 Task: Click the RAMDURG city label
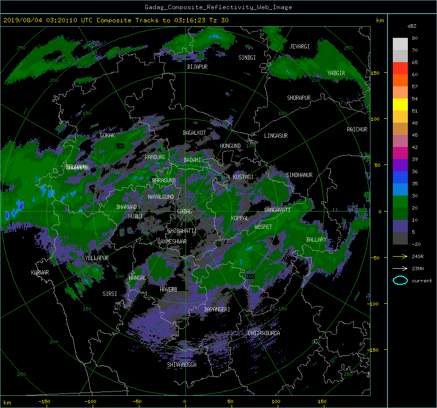point(155,157)
